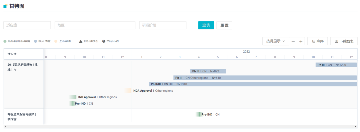Click the 查询 search button
Image resolution: width=360 pixels, height=132 pixels.
click(206, 25)
